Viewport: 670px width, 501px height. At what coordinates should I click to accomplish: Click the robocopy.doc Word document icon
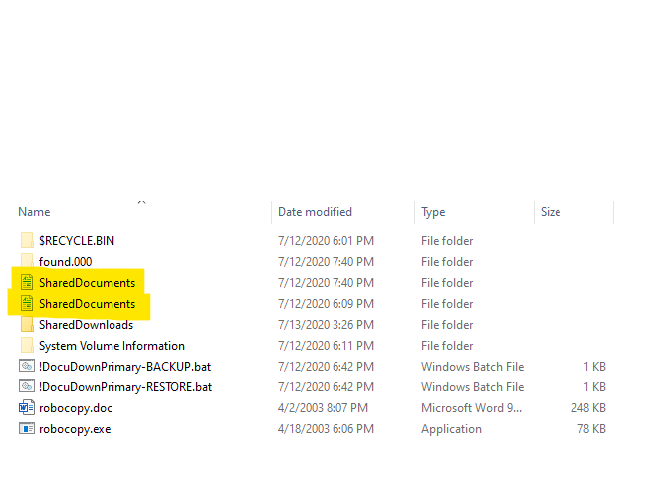click(x=27, y=407)
